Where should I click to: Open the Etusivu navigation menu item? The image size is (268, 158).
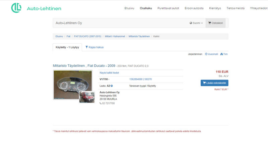click(129, 8)
